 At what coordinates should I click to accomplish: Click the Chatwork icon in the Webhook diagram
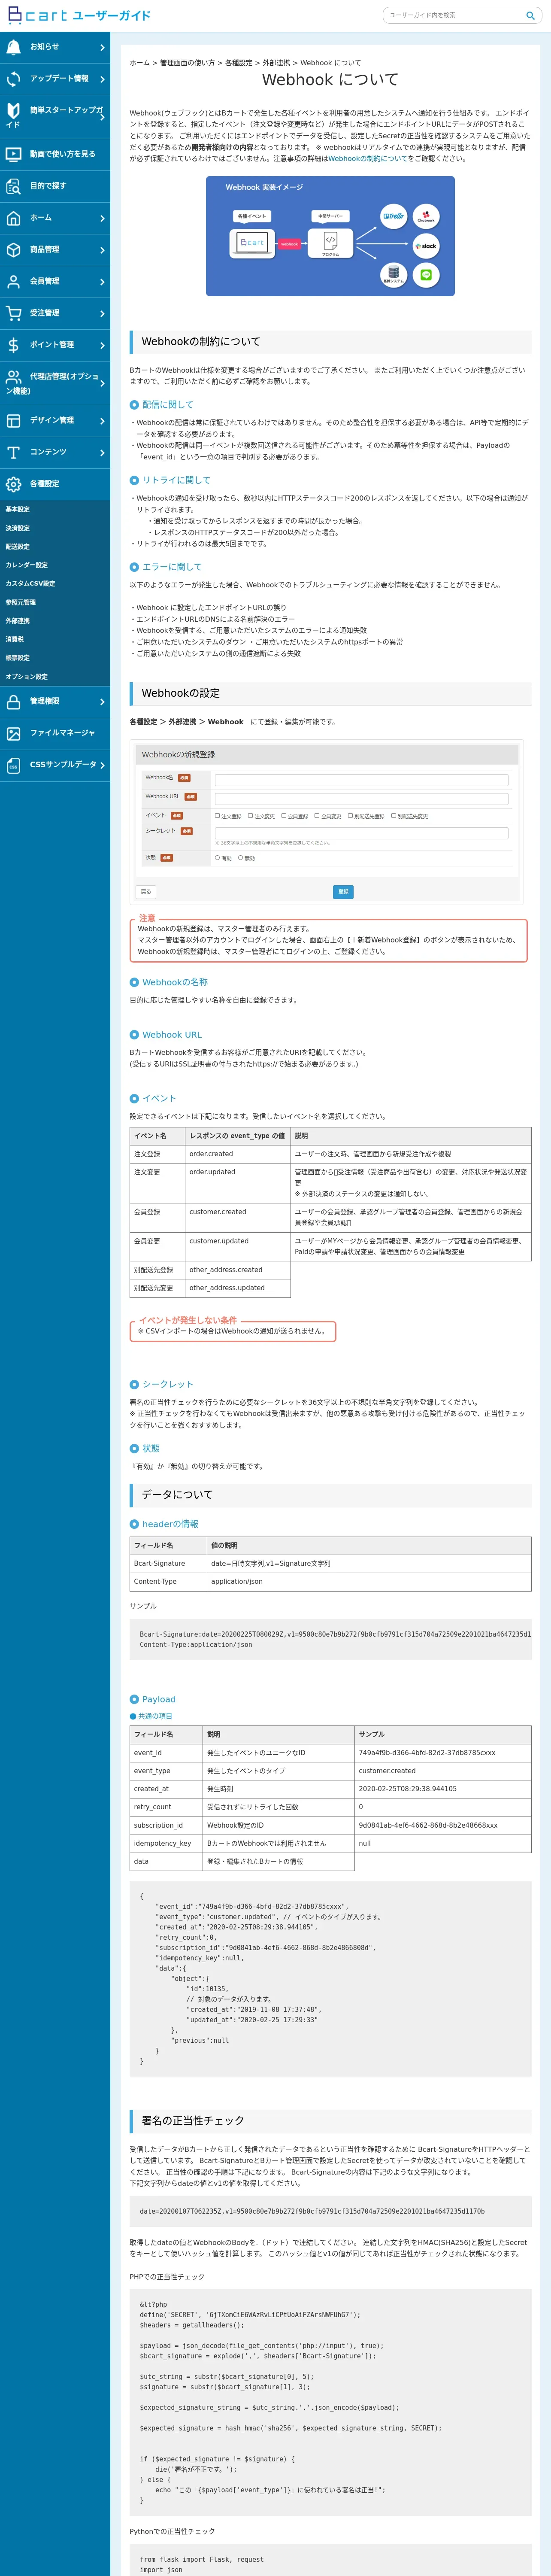[x=426, y=216]
